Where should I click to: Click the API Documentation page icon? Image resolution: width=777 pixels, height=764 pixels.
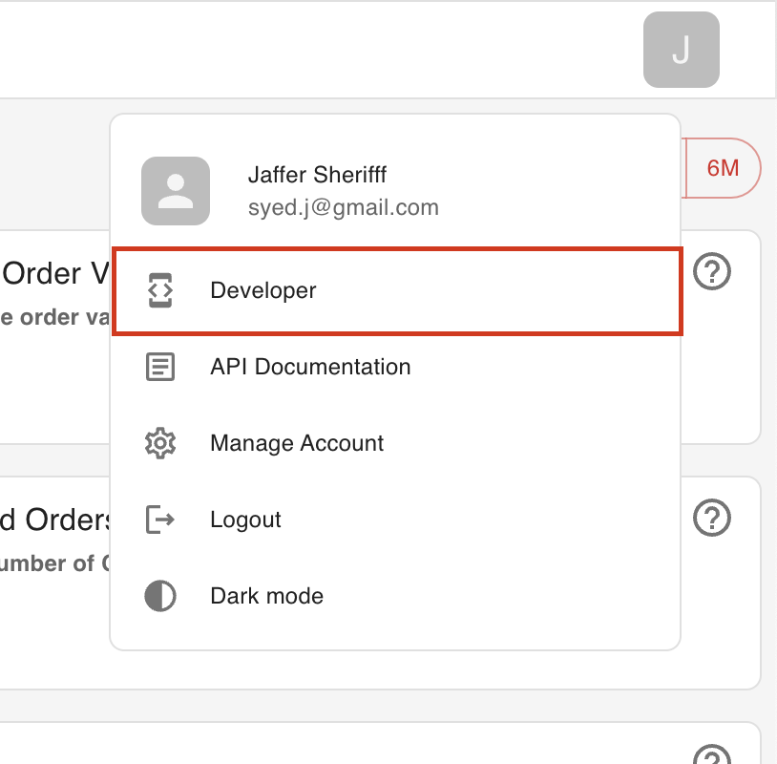click(160, 367)
